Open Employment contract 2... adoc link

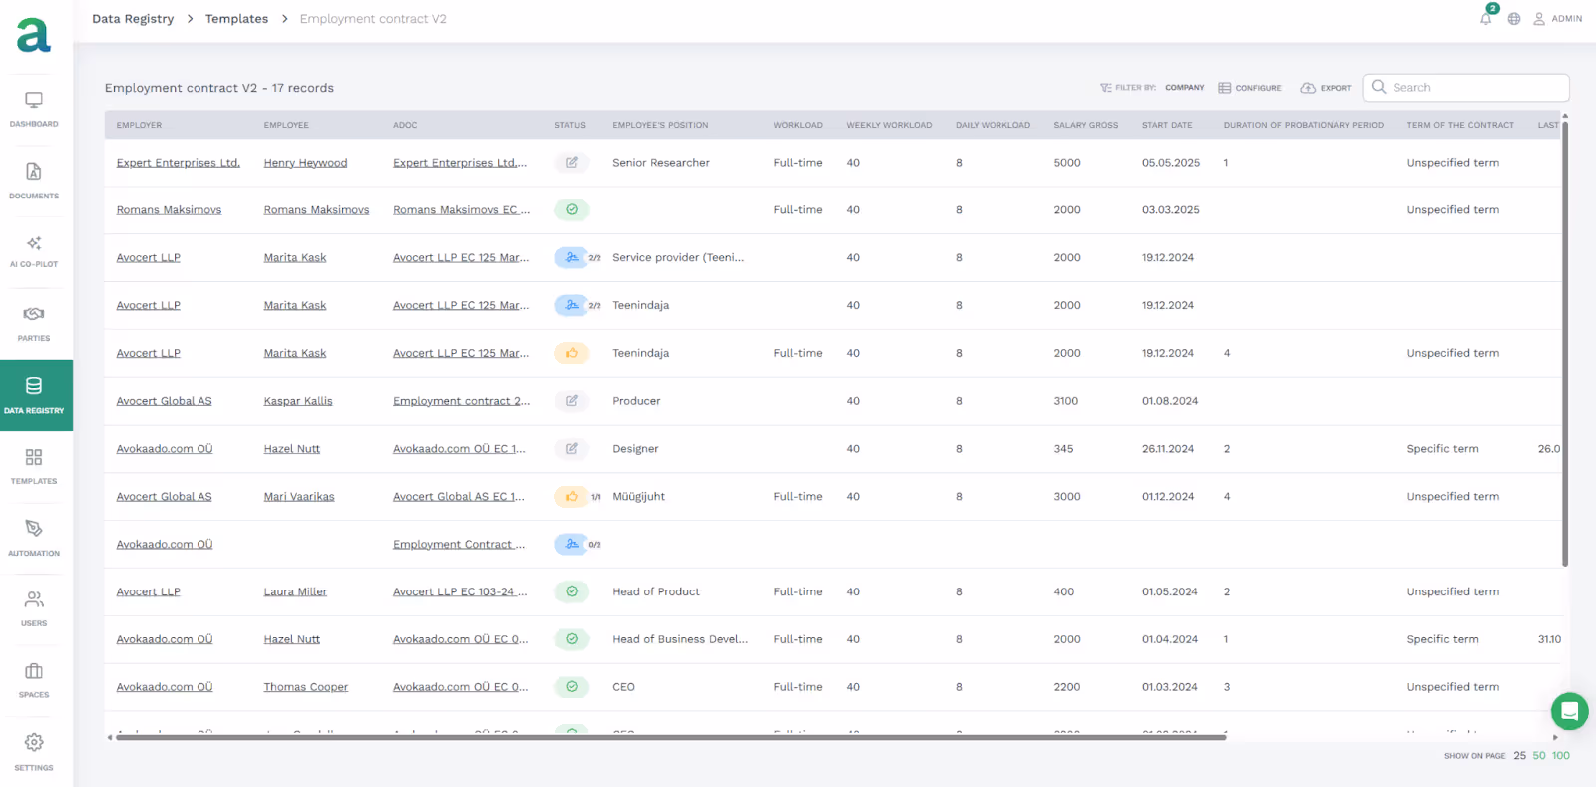point(461,401)
